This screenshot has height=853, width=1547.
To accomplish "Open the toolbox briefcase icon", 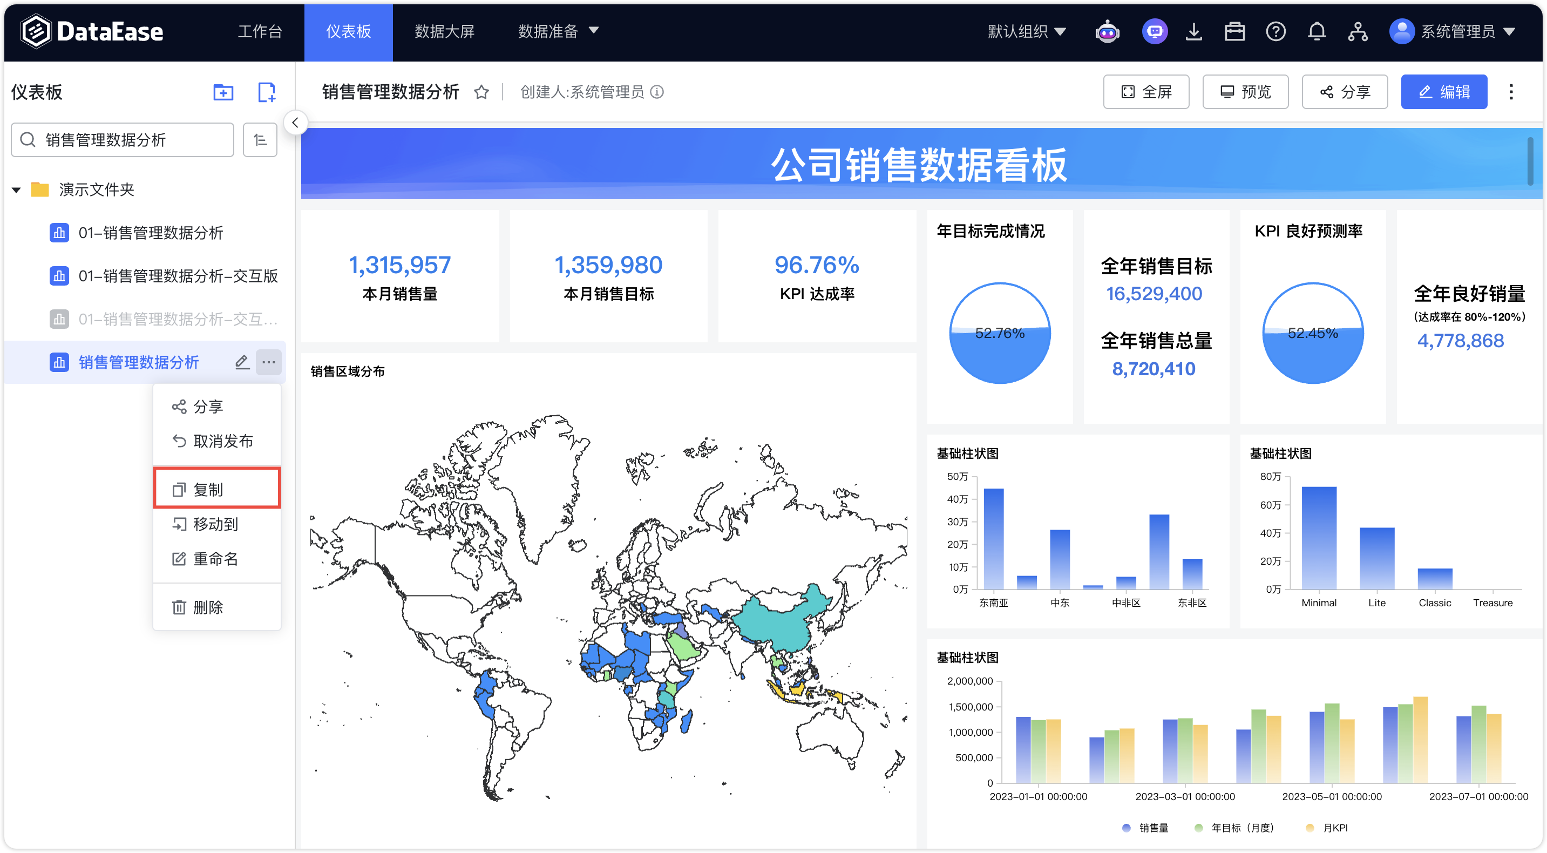I will pyautogui.click(x=1234, y=31).
